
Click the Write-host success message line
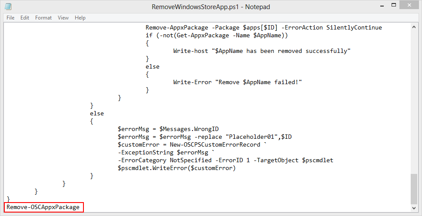point(262,51)
